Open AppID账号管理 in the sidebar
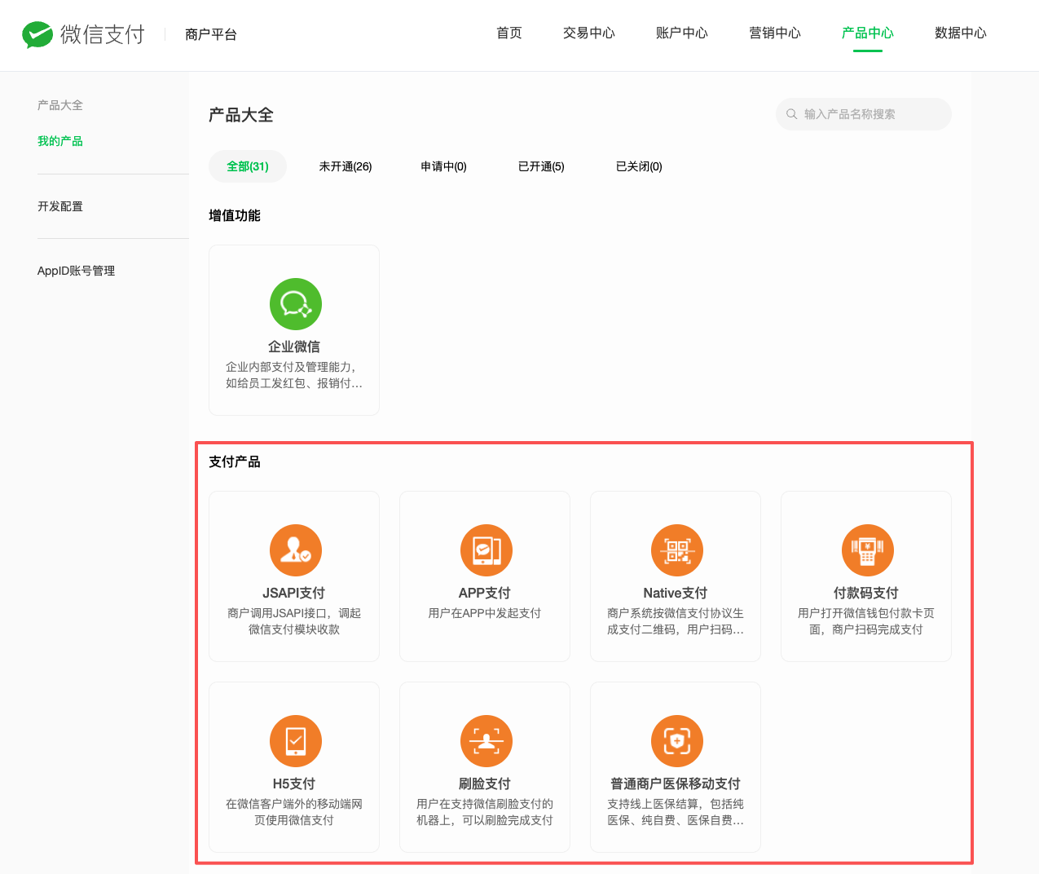Screen dimensions: 1039x874 click(76, 271)
